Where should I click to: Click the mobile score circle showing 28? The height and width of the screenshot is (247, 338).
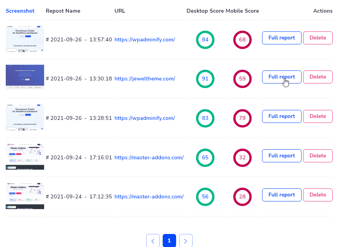242,197
